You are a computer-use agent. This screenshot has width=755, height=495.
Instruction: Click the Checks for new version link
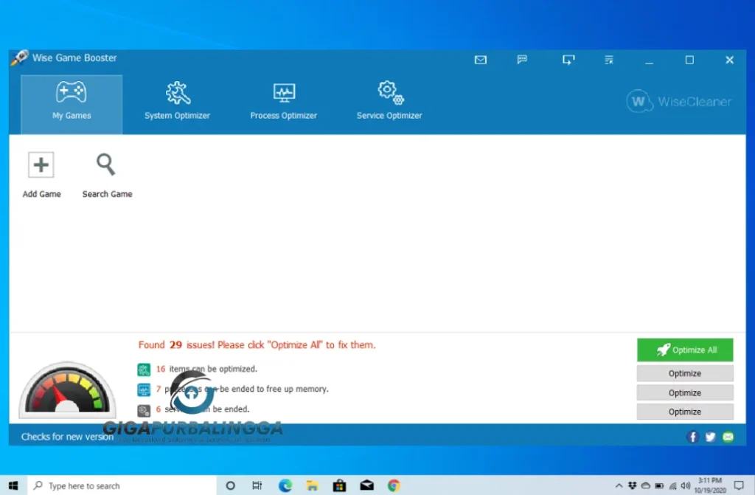coord(67,437)
